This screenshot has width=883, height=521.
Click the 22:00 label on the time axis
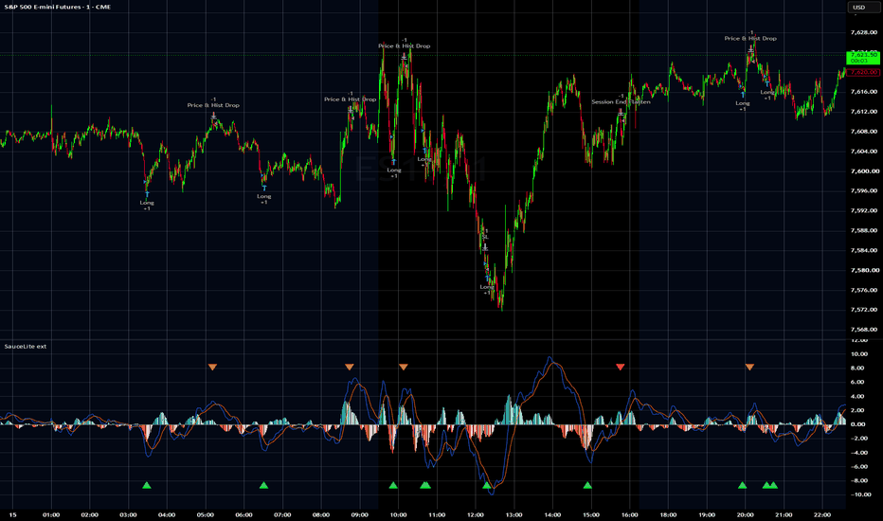point(822,514)
